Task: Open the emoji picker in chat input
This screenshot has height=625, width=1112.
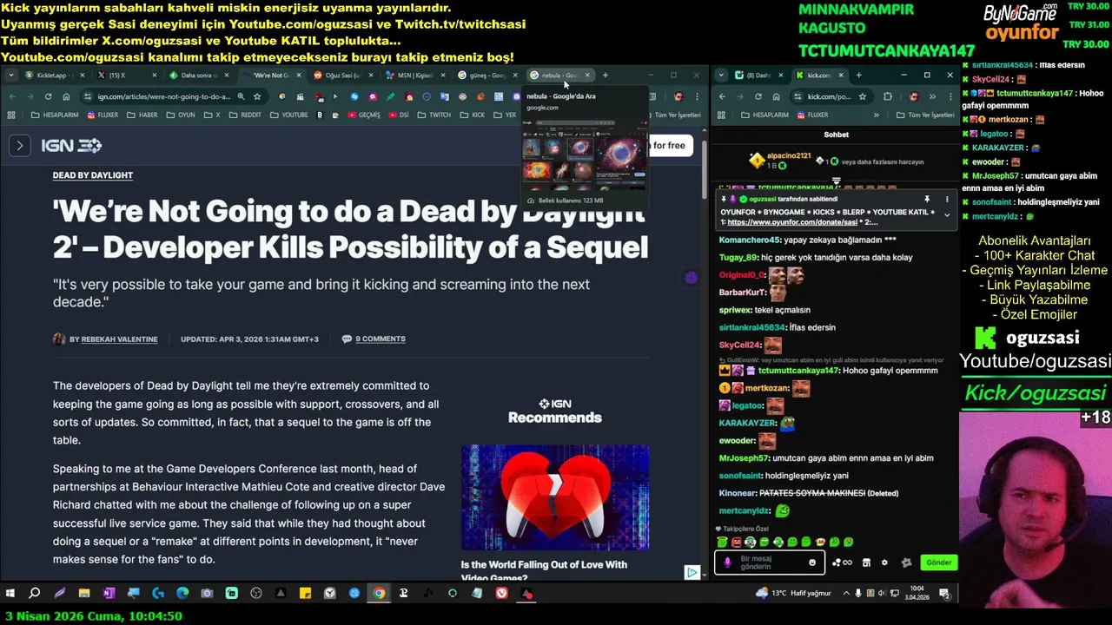Action: click(812, 562)
